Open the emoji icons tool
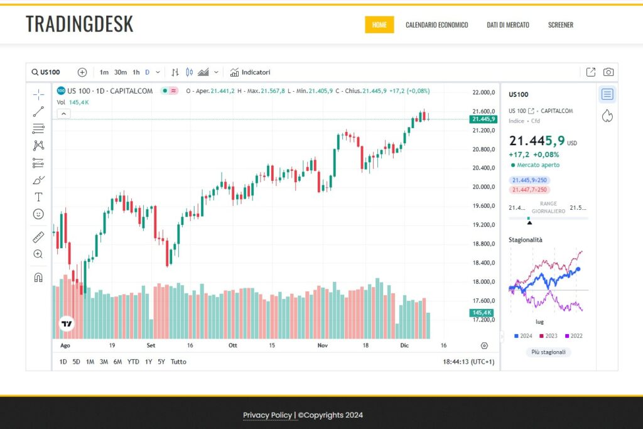Screen dimensions: 643x429 pyautogui.click(x=38, y=214)
